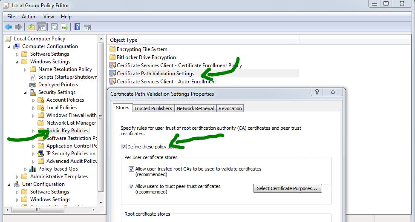
Task: Click Certificate Path Validation Settings icon
Action: coord(112,74)
